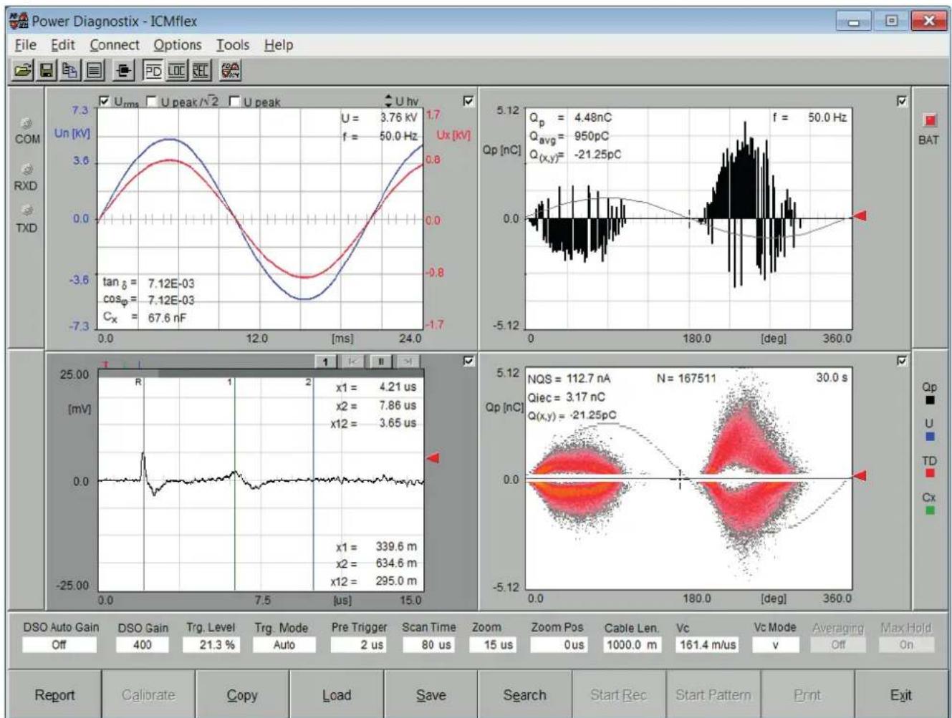
Task: Click the connect device plug icon
Action: click(x=125, y=70)
